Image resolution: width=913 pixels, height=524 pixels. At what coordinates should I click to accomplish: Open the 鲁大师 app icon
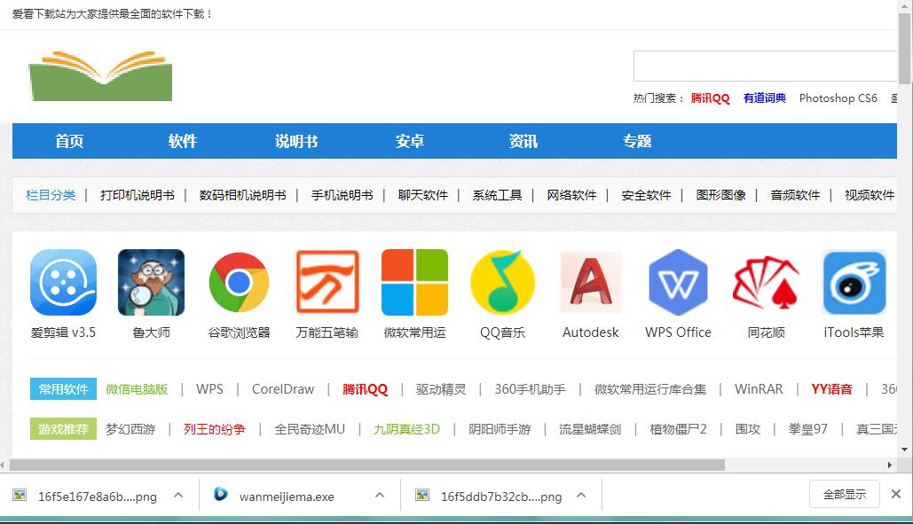pyautogui.click(x=152, y=282)
